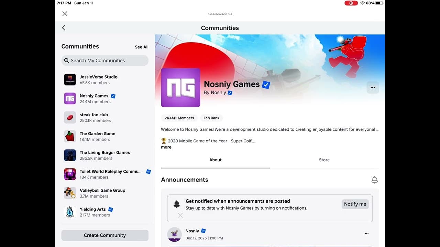Screen dimensions: 440x247
Task: Select JossieVerse Studio community name
Action: tap(99, 77)
